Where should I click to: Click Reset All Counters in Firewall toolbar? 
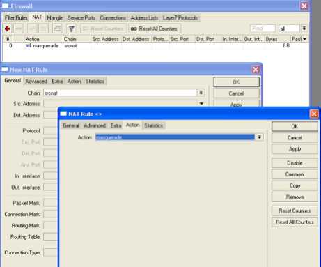coord(155,29)
